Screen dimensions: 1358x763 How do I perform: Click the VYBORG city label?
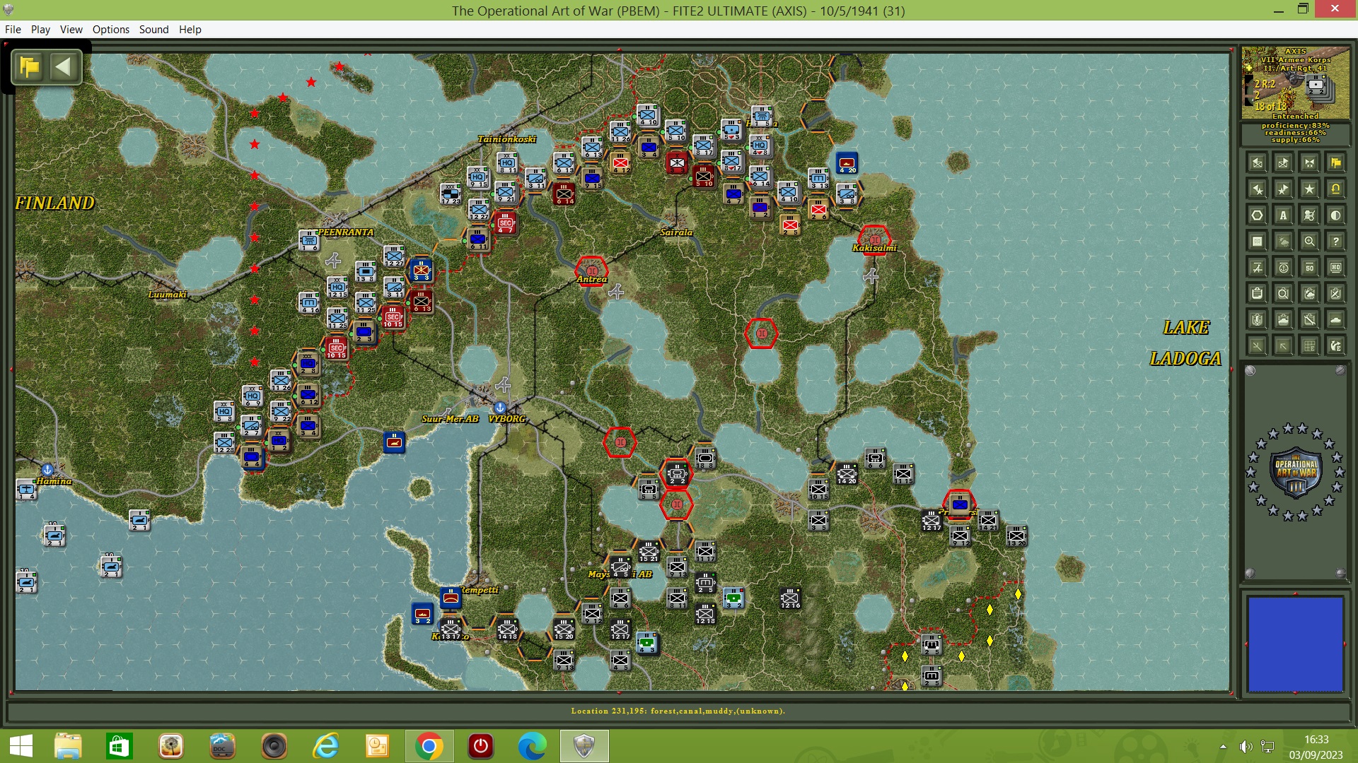pos(506,419)
